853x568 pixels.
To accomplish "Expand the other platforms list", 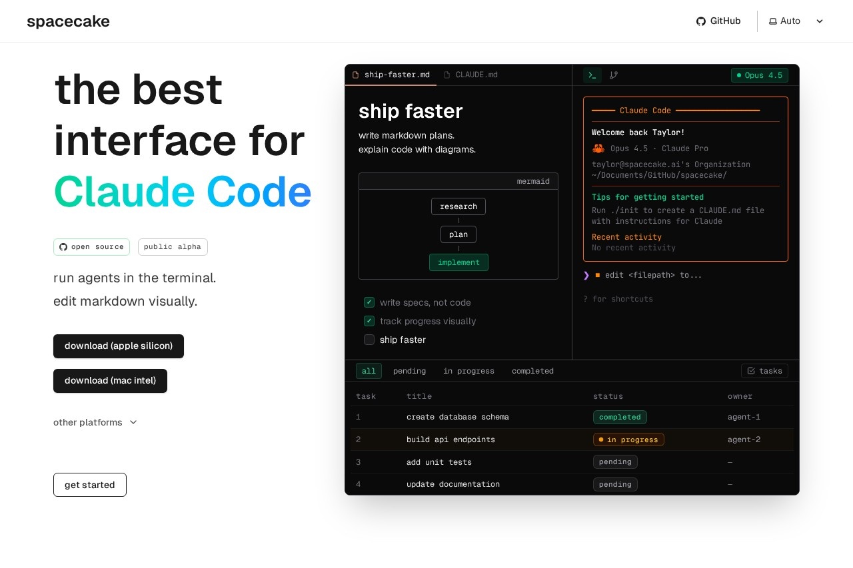I will click(95, 422).
